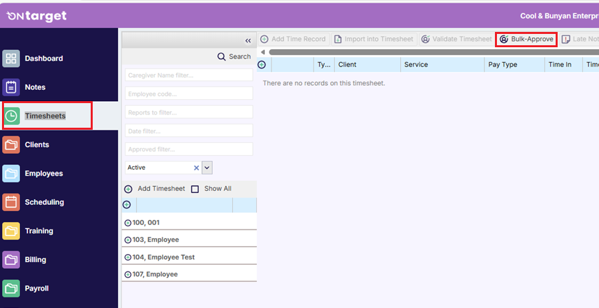Click Cool & Bunyan Enterprise name

point(559,16)
